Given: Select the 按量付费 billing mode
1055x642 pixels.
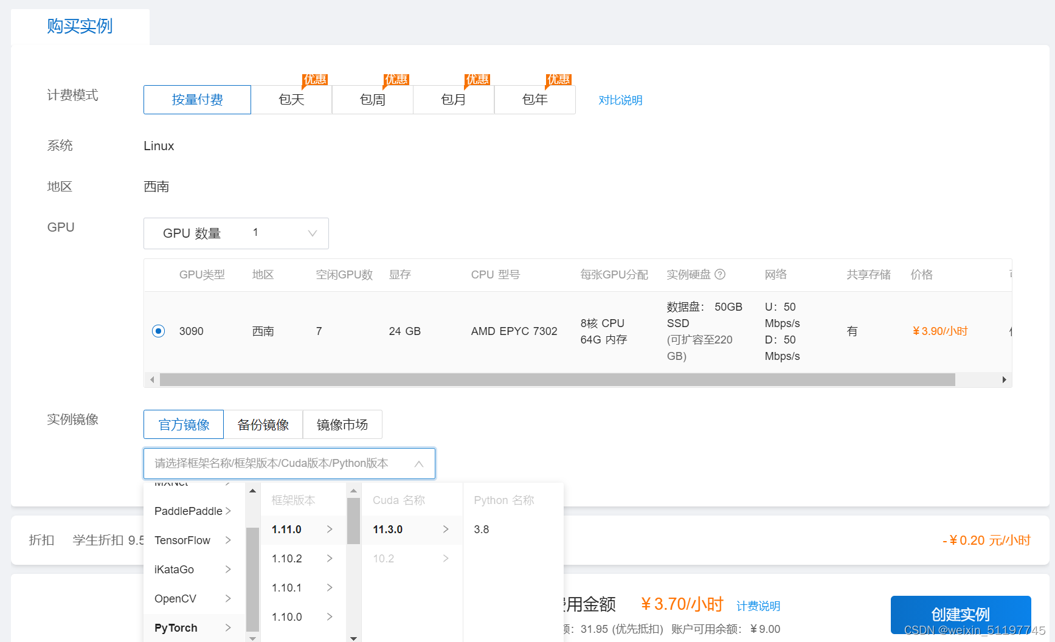Looking at the screenshot, I should coord(197,100).
